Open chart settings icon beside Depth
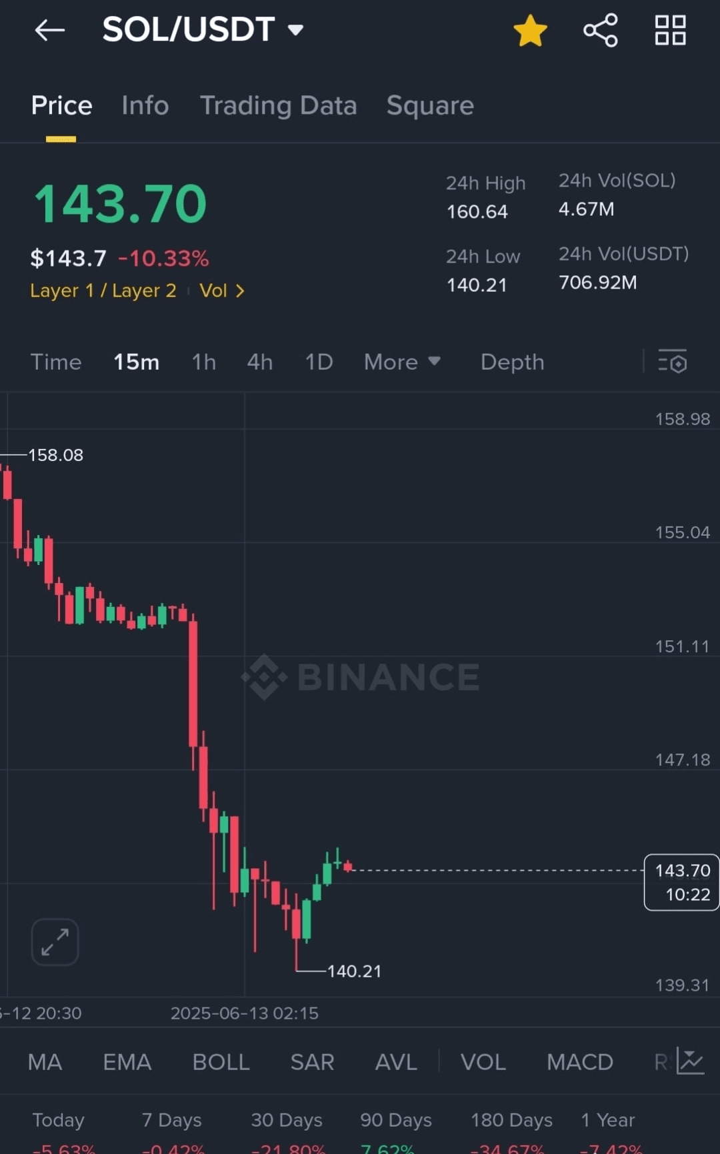This screenshot has width=720, height=1154. click(672, 362)
